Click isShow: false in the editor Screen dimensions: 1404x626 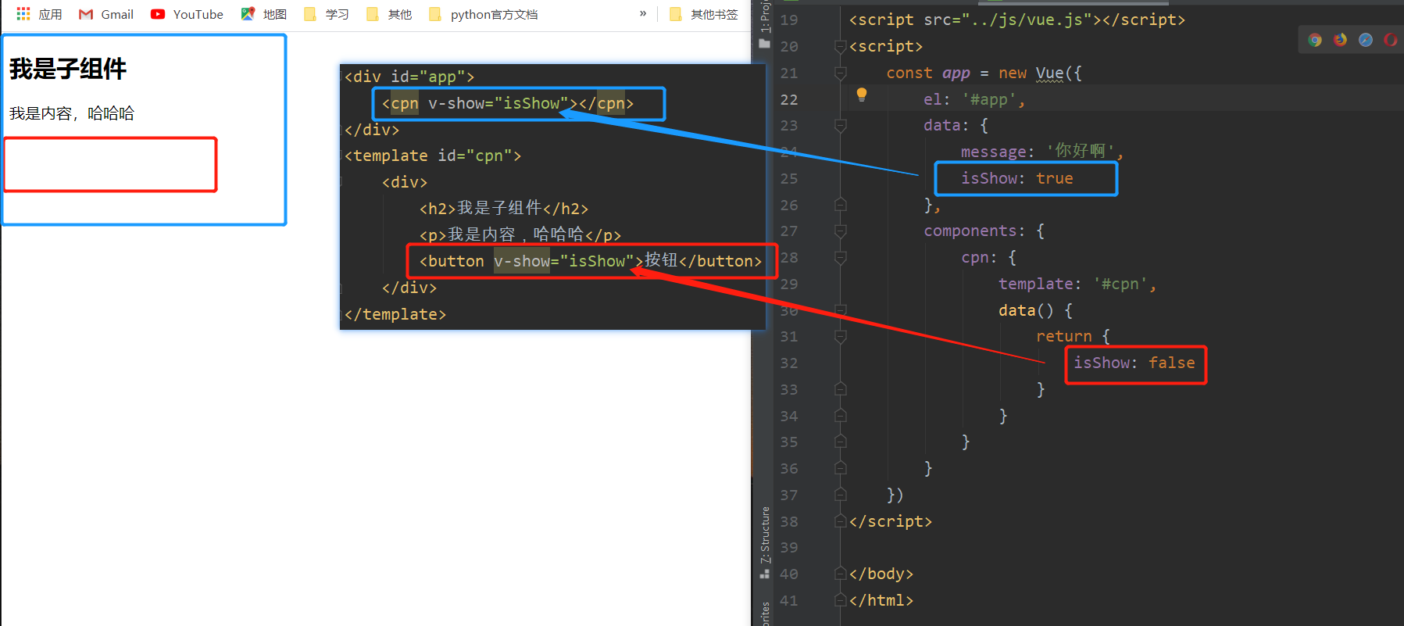click(1134, 363)
